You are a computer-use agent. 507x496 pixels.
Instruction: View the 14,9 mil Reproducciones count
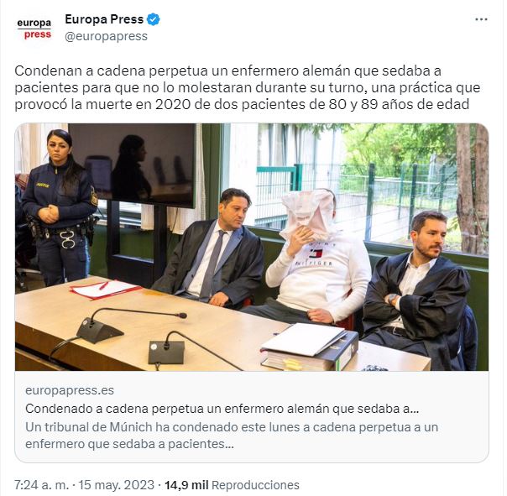tap(232, 485)
